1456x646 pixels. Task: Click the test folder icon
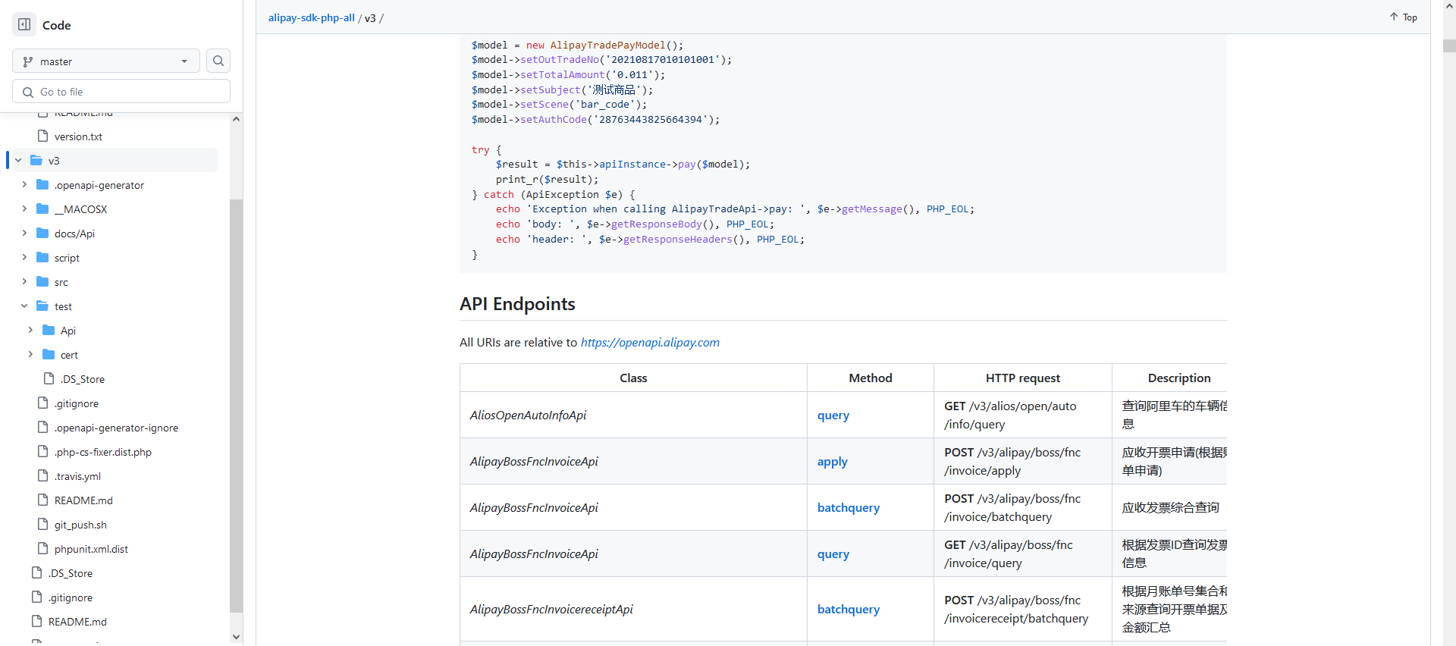click(42, 306)
